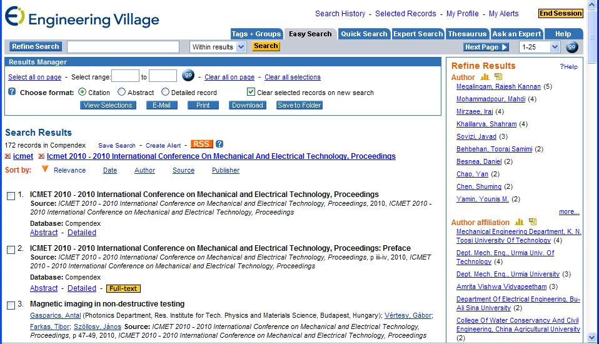This screenshot has width=599, height=344.
Task: Open the Within results dropdown
Action: (x=218, y=47)
